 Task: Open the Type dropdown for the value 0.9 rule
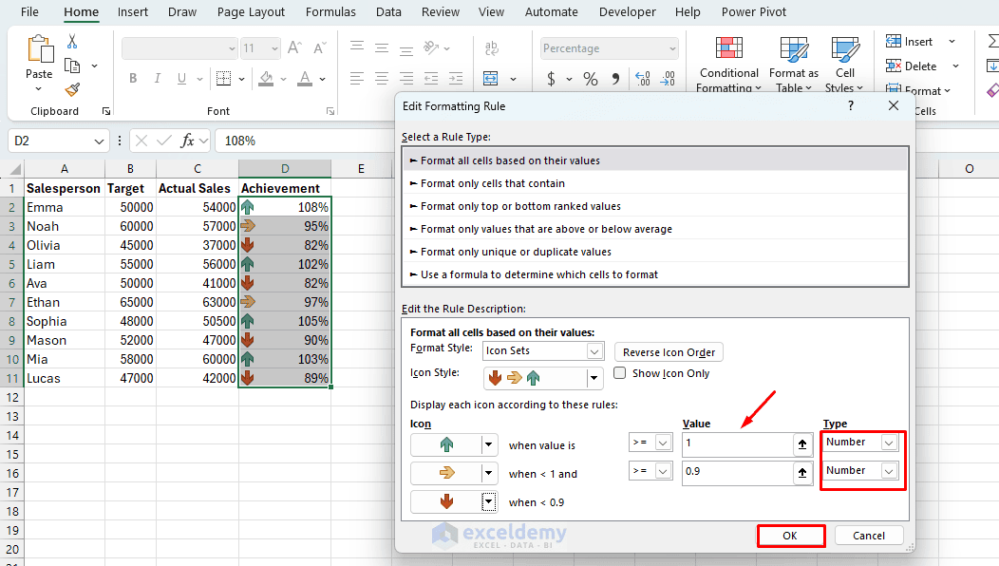click(x=889, y=470)
